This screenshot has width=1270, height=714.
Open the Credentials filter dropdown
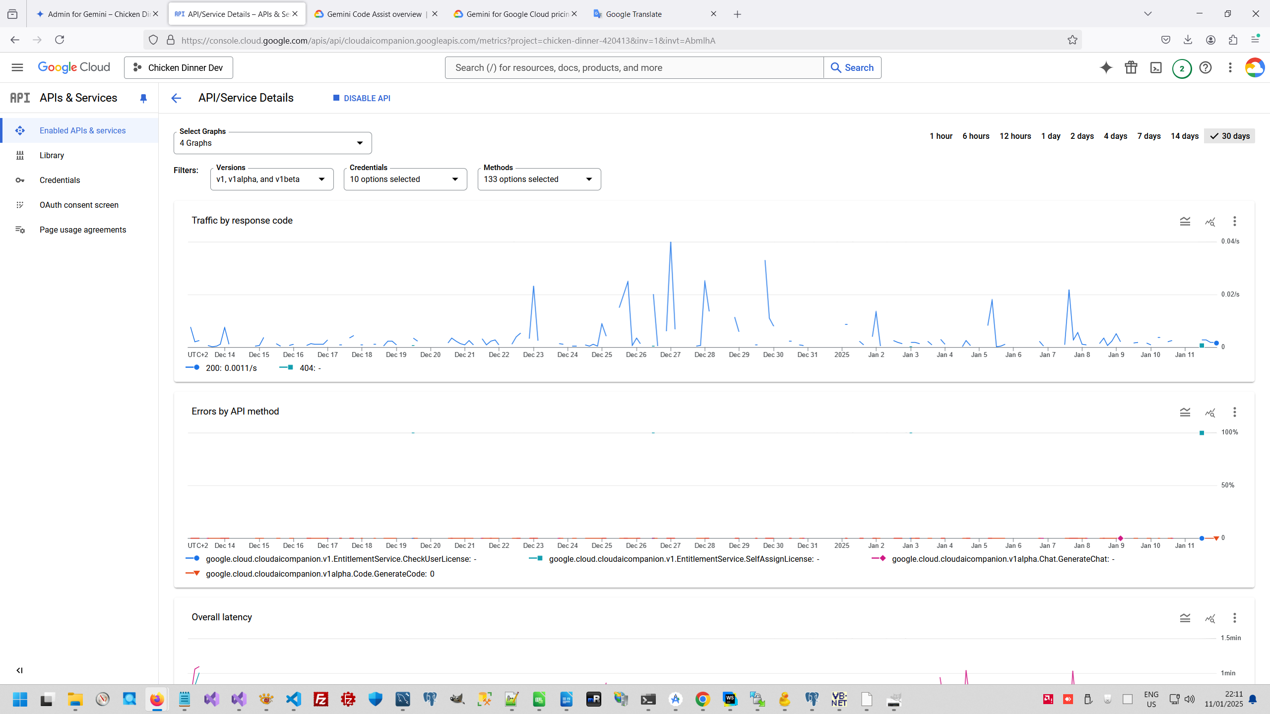(x=405, y=179)
